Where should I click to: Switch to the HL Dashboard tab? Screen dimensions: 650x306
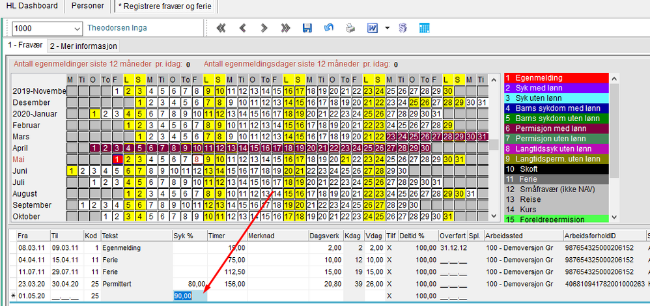pyautogui.click(x=33, y=6)
